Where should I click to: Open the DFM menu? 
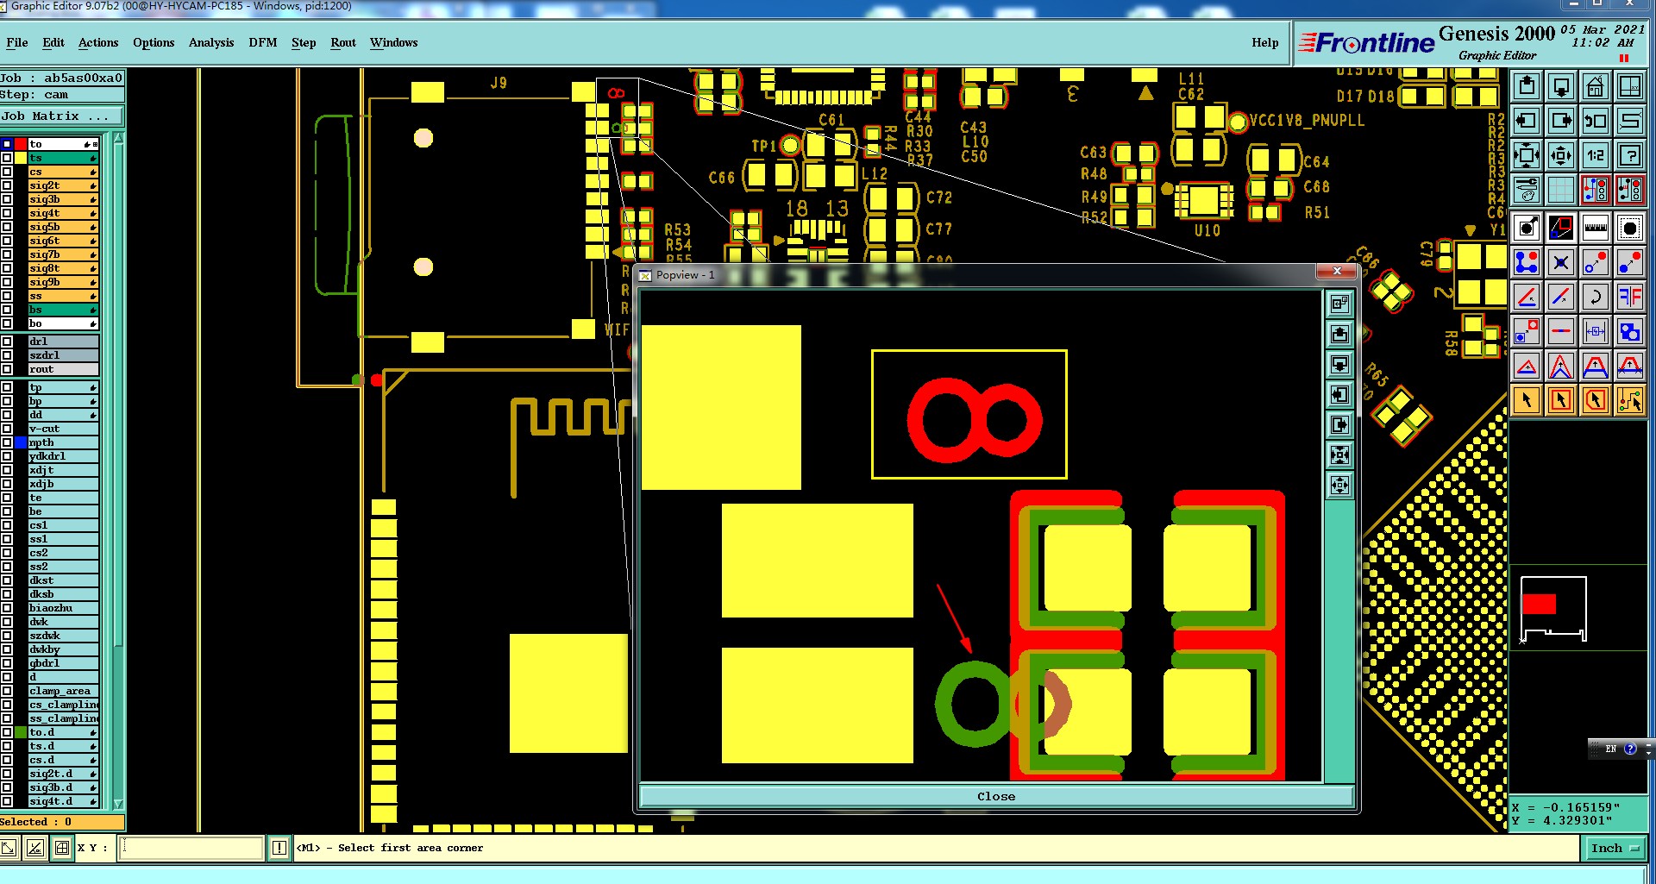coord(263,42)
